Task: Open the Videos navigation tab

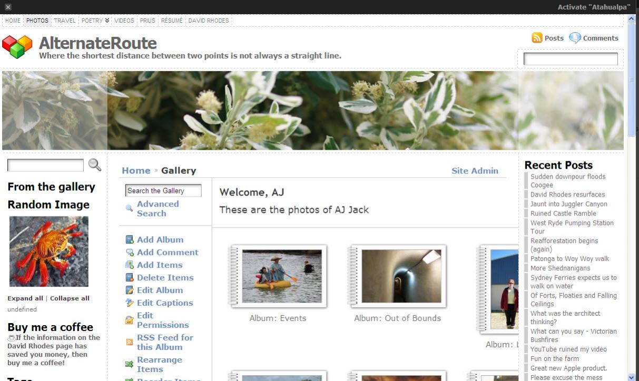Action: [x=124, y=21]
